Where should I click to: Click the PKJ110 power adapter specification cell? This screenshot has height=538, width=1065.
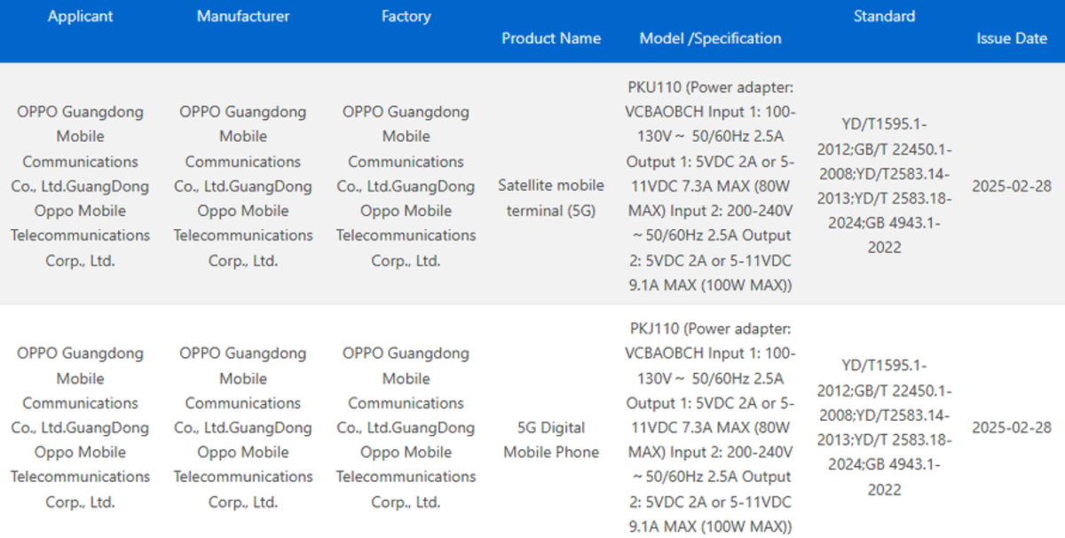click(710, 428)
